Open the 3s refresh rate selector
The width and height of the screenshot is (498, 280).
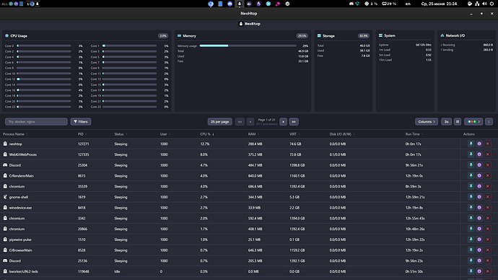tap(446, 121)
